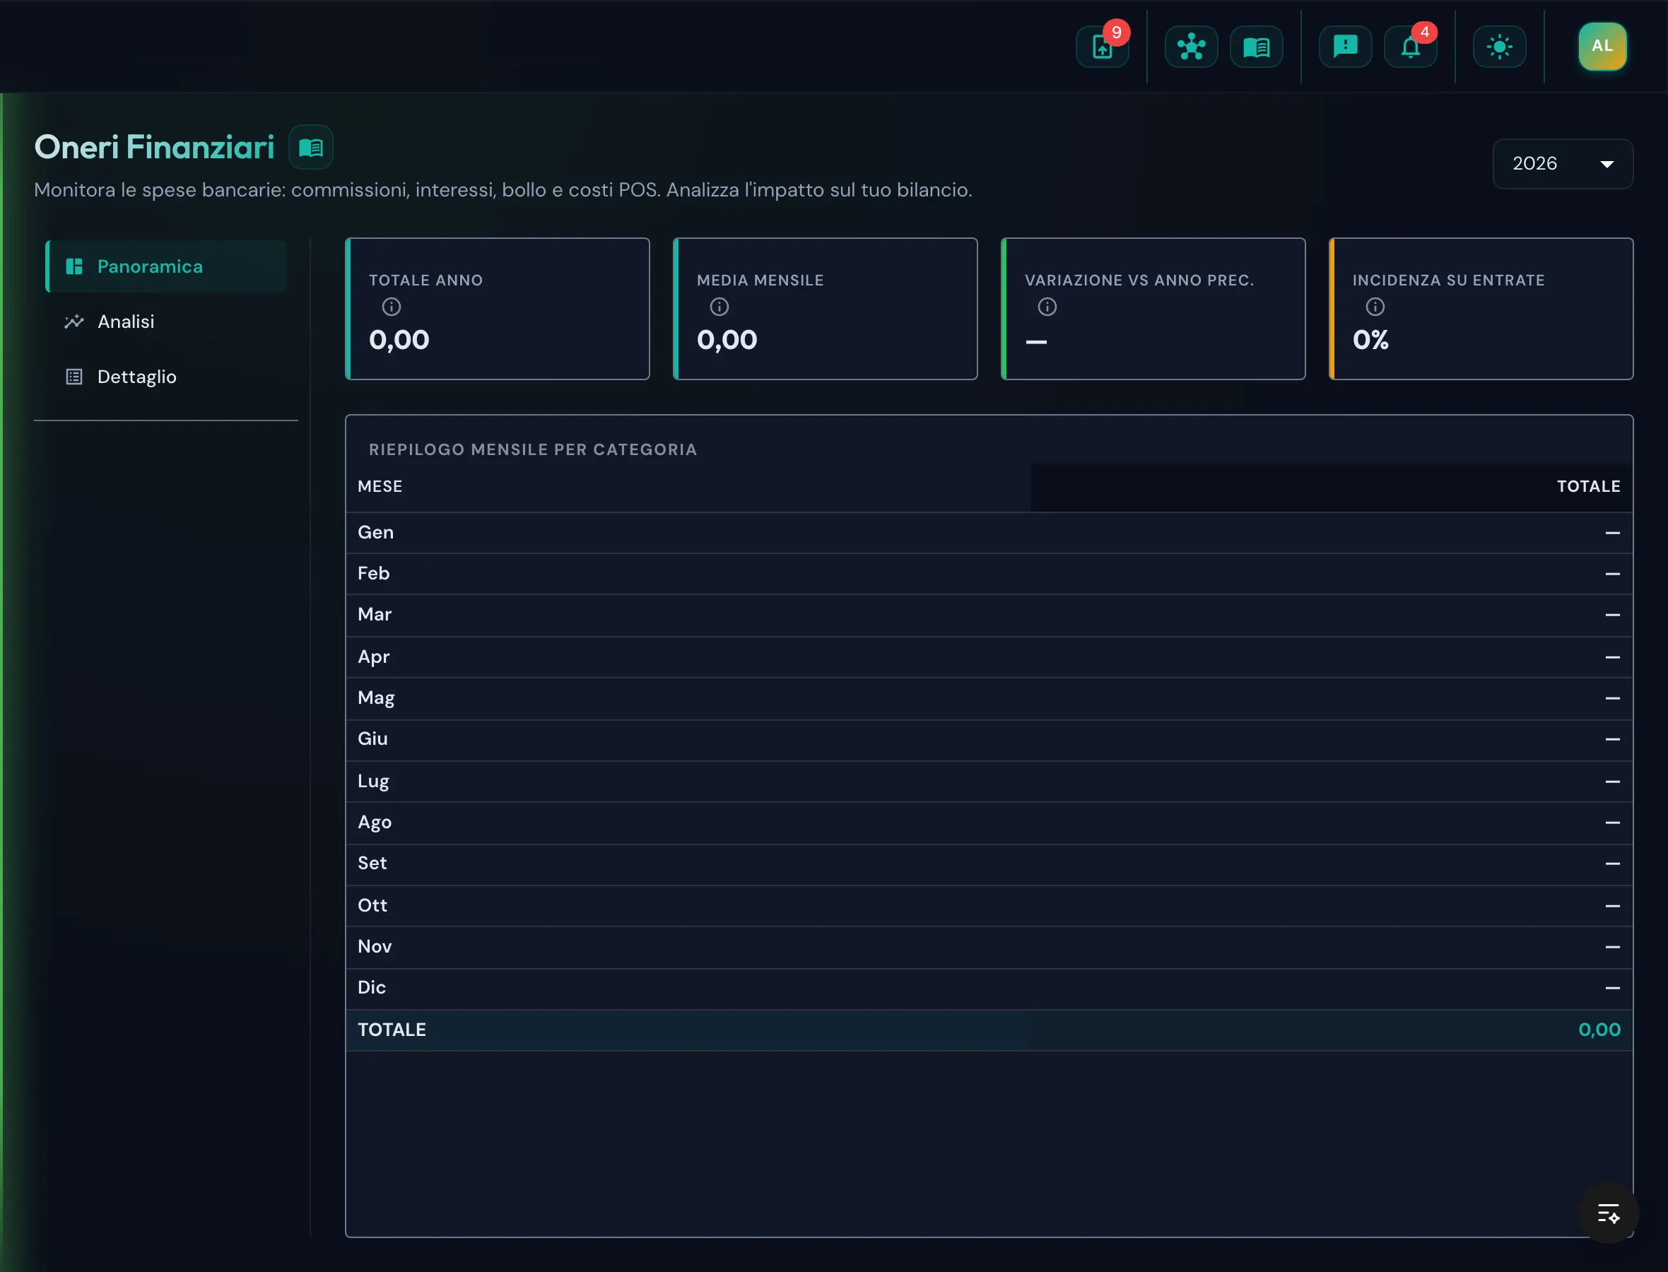Open the feedback chat bubble icon

pyautogui.click(x=1345, y=47)
